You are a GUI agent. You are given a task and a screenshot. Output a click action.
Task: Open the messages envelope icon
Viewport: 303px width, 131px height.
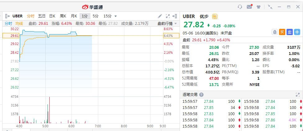(249, 7)
